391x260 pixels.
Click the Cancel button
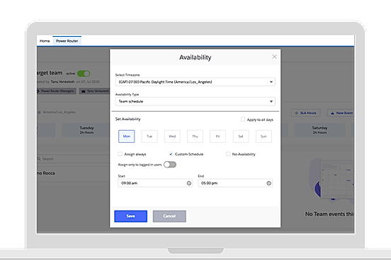[169, 216]
